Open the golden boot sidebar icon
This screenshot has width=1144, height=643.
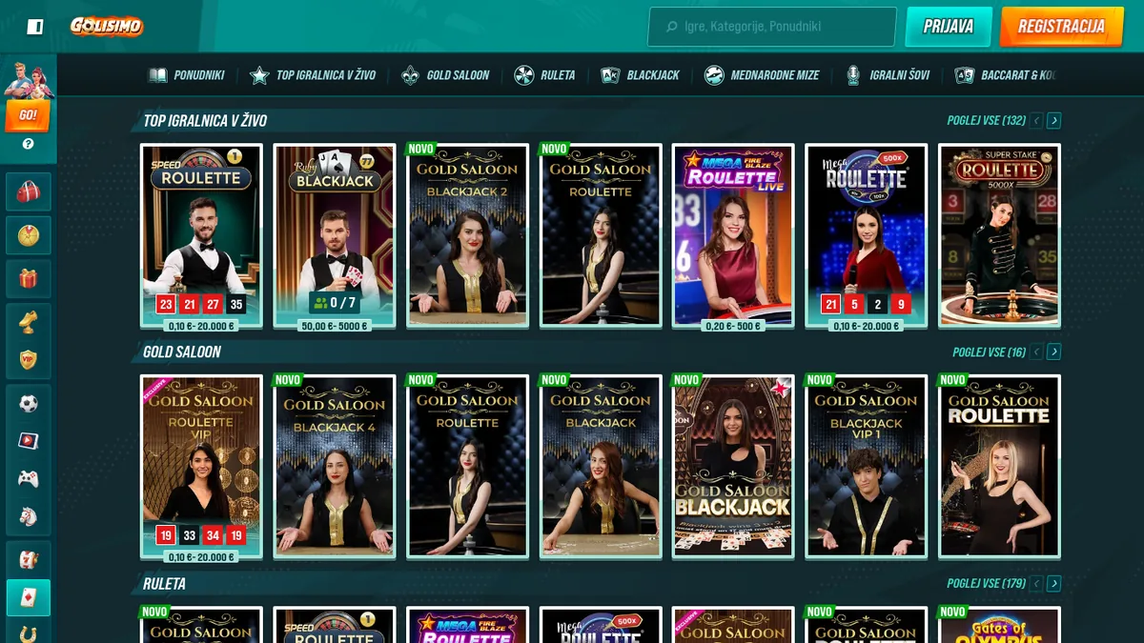[x=29, y=323]
